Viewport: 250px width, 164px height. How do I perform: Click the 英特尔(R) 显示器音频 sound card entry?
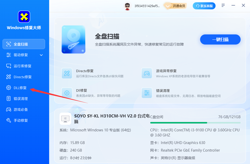[x=173, y=158]
